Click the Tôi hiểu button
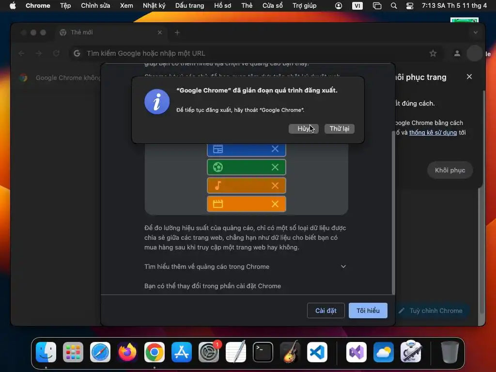 pos(368,310)
